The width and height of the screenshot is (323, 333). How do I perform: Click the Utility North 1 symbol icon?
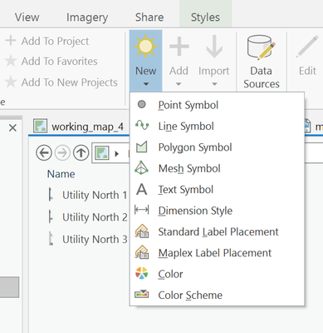point(51,194)
